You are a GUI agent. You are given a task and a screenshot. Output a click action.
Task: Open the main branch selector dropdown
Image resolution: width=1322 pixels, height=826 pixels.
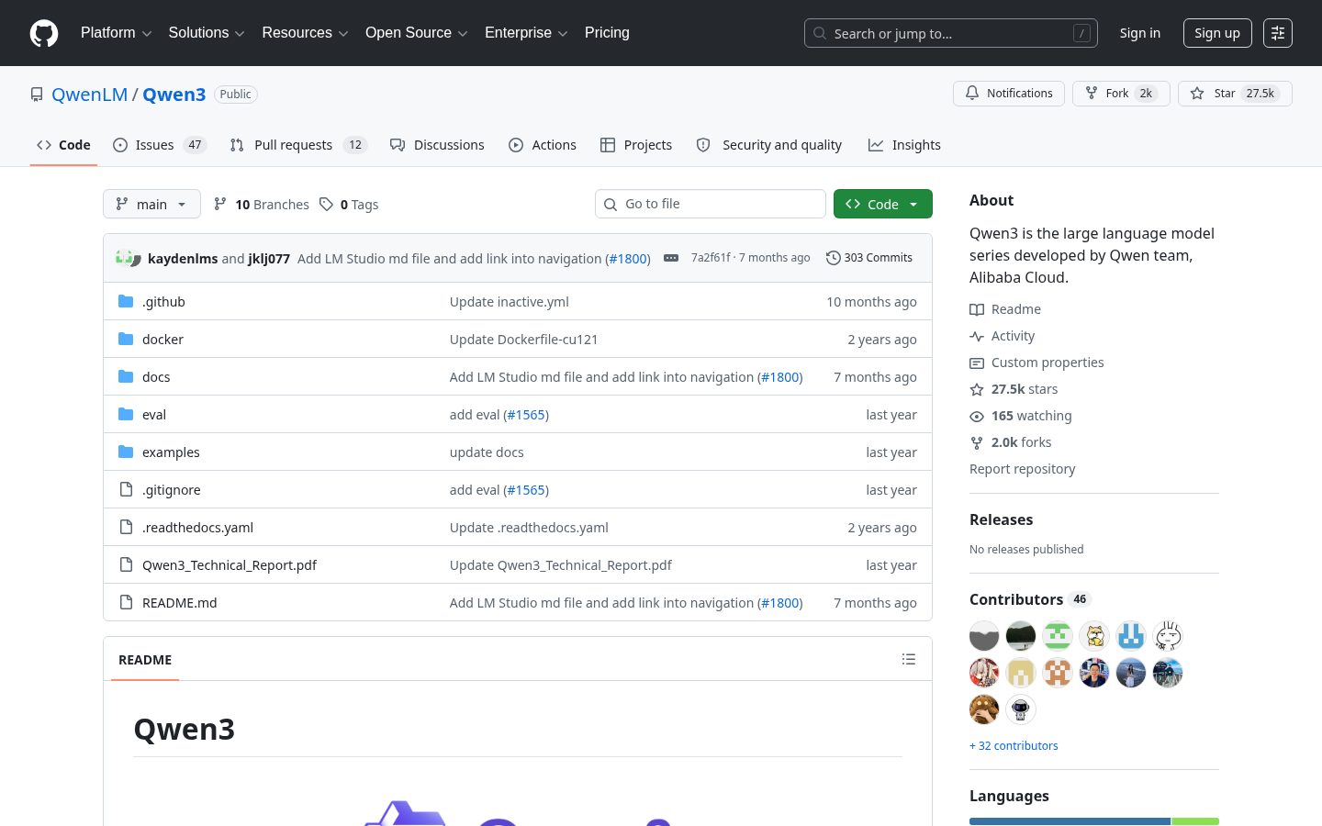point(151,204)
